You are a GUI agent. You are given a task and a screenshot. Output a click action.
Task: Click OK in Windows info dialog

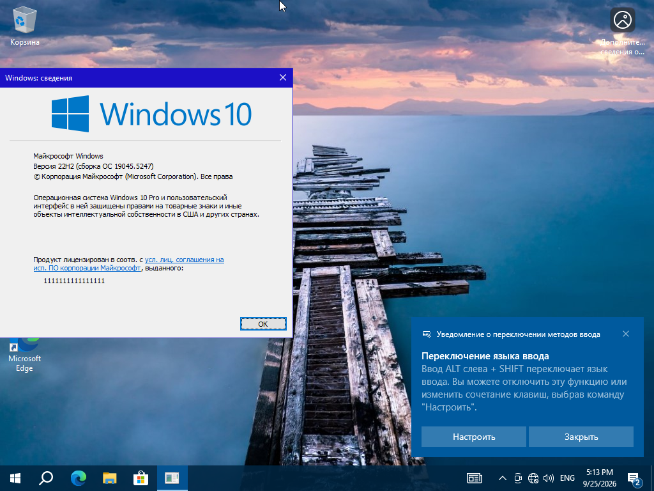click(x=263, y=324)
